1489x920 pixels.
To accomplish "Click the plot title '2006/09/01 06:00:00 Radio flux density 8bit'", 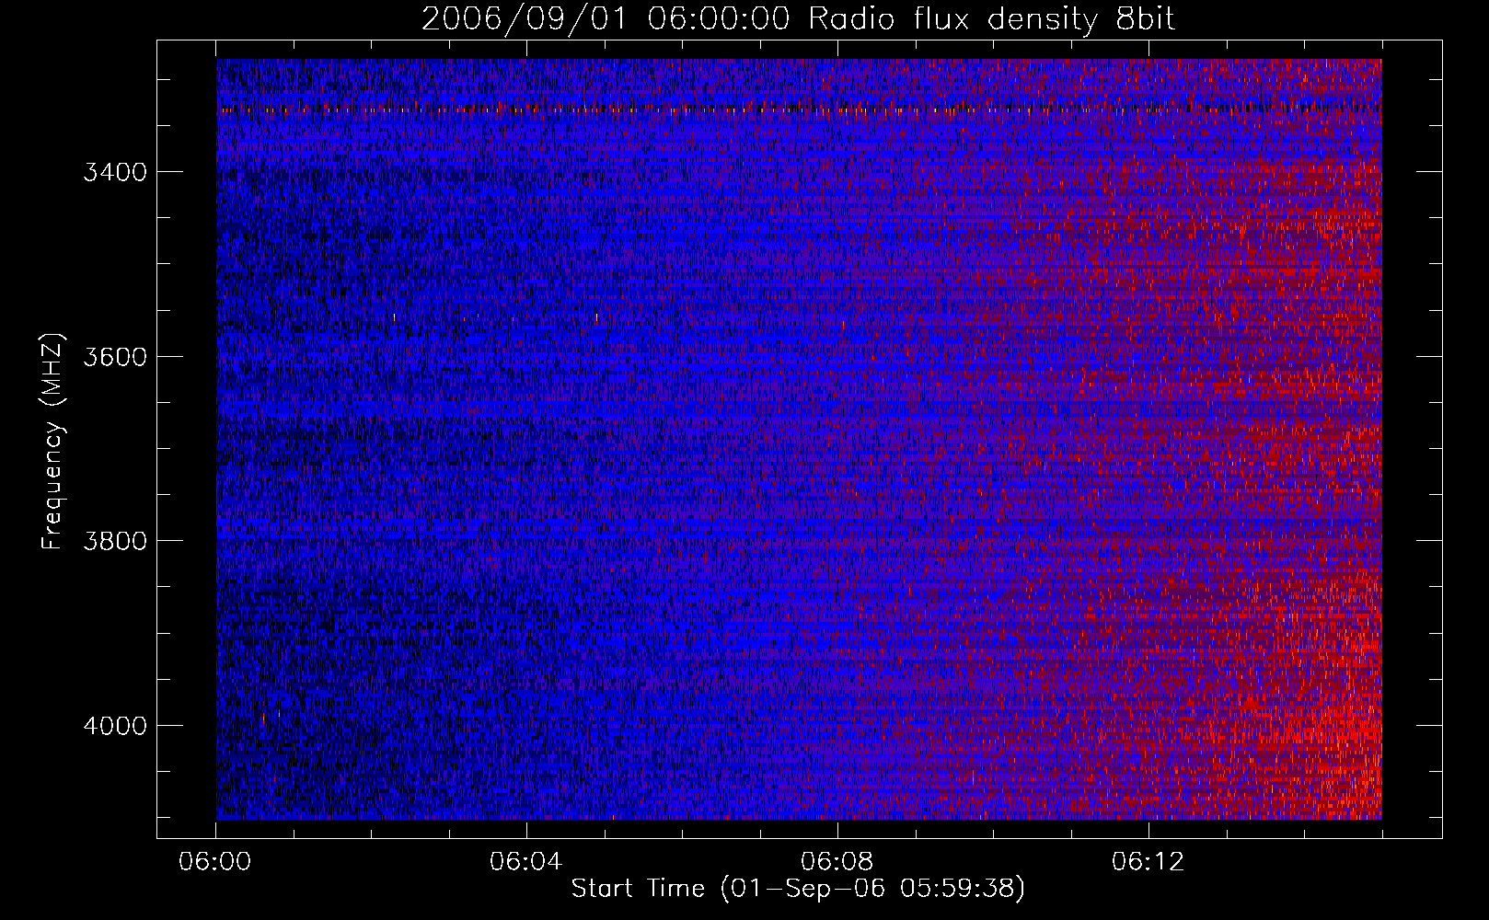I will 798,19.
